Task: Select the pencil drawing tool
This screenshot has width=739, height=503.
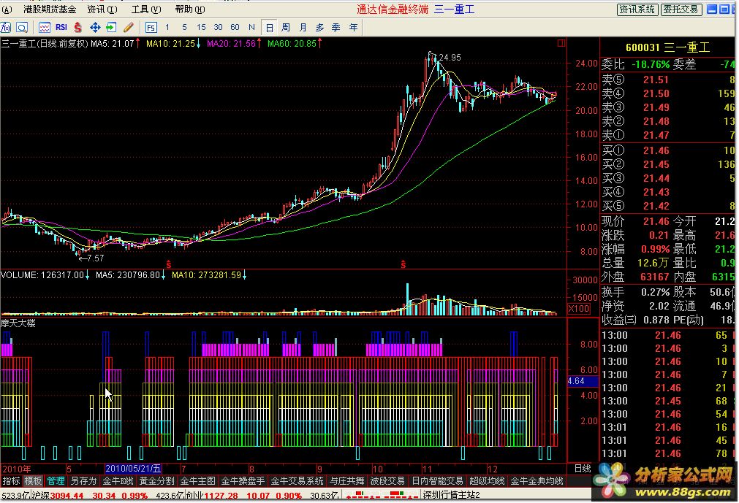Action: click(x=128, y=27)
